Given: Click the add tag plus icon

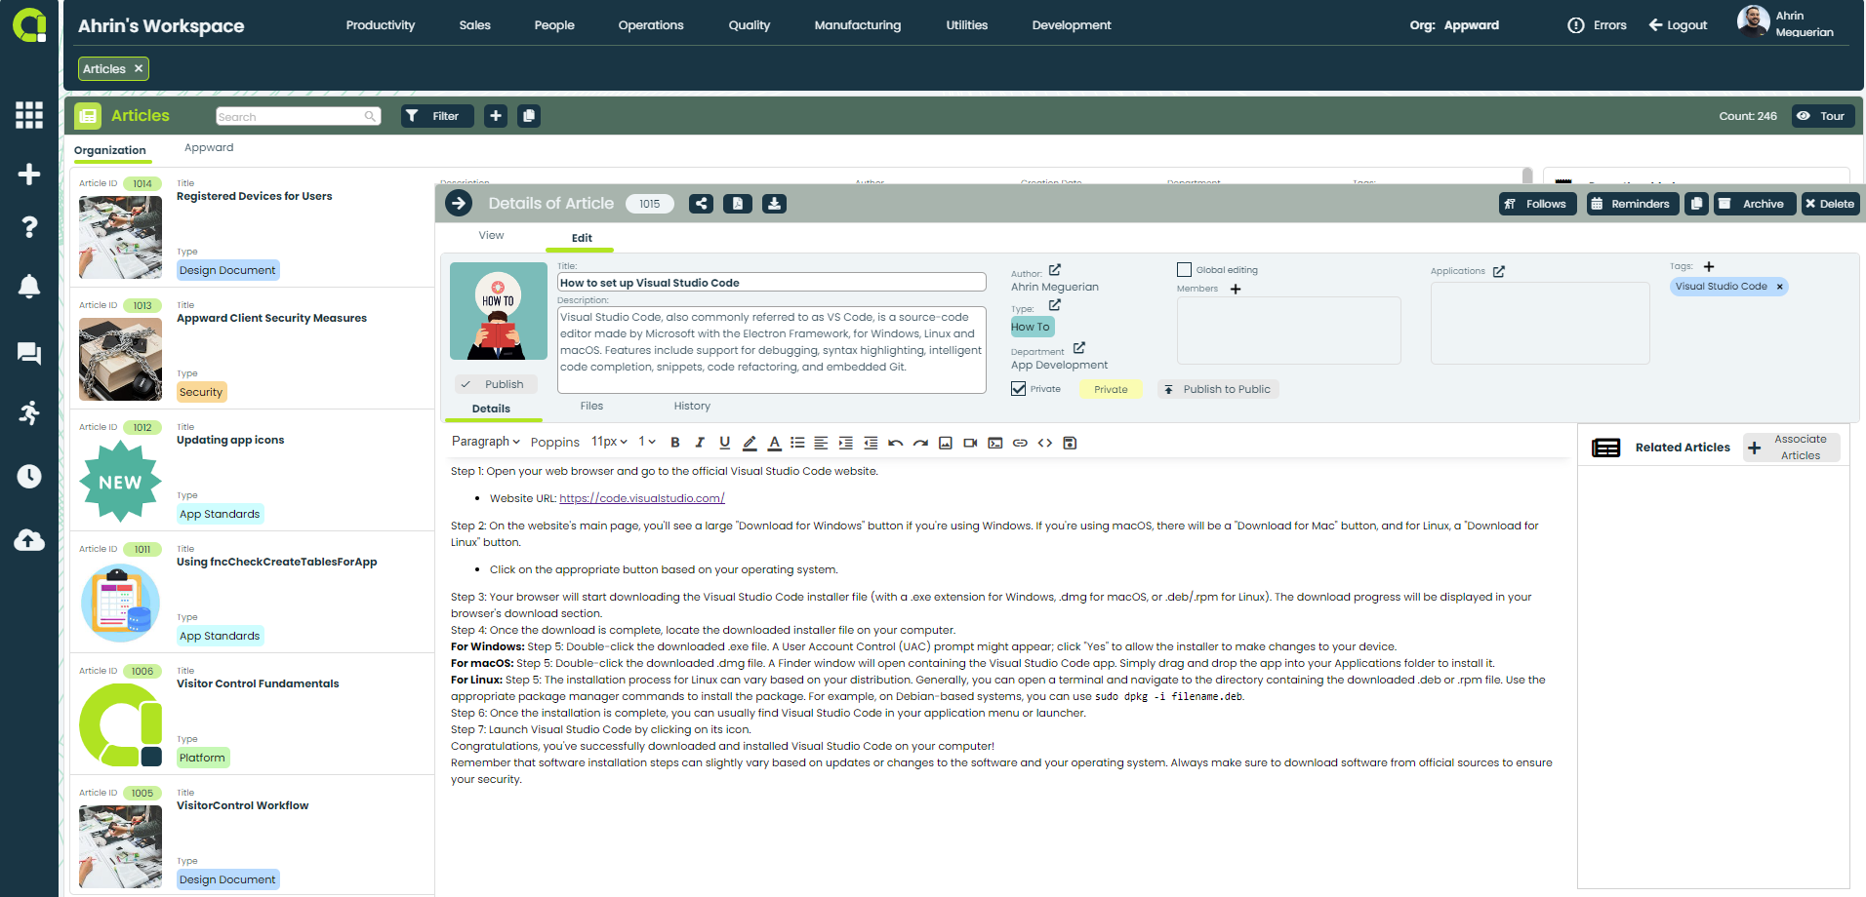Looking at the screenshot, I should [1709, 266].
